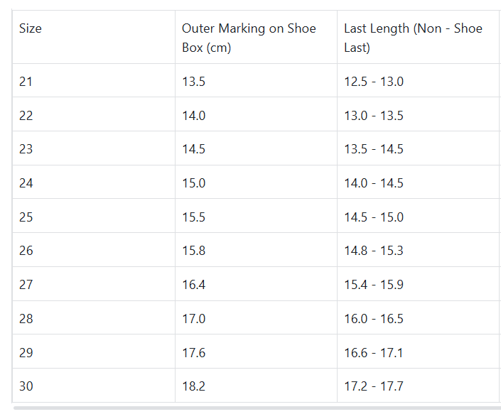The image size is (501, 419).
Task: Click the "Size" column header
Action: [x=31, y=29]
